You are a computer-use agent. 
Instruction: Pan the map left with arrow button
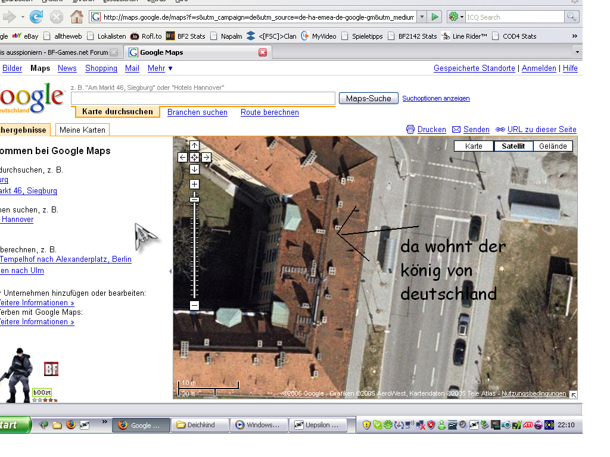(183, 158)
